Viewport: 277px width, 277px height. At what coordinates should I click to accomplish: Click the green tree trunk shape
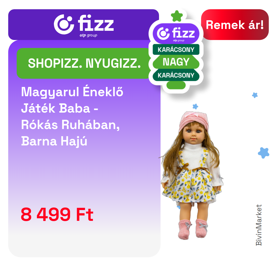click(x=176, y=85)
